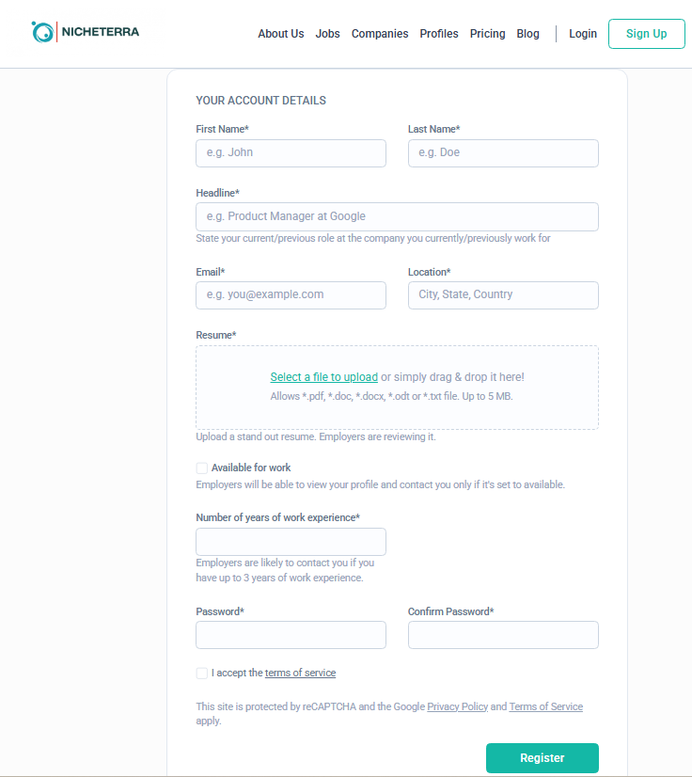Enable the Available for work checkbox
692x777 pixels.
pos(202,468)
